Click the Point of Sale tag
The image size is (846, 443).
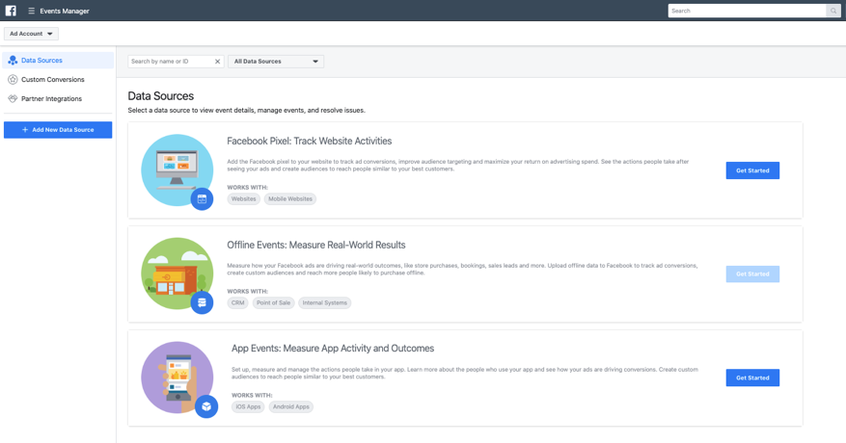[x=273, y=303]
